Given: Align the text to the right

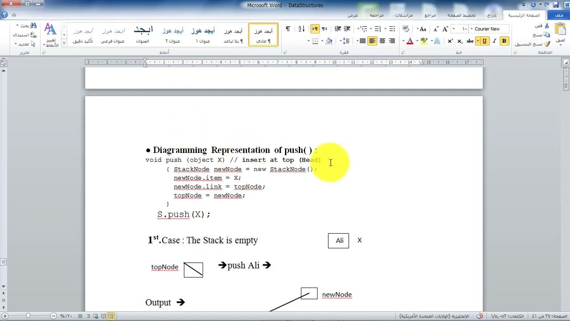Looking at the screenshot, I should click(x=392, y=41).
